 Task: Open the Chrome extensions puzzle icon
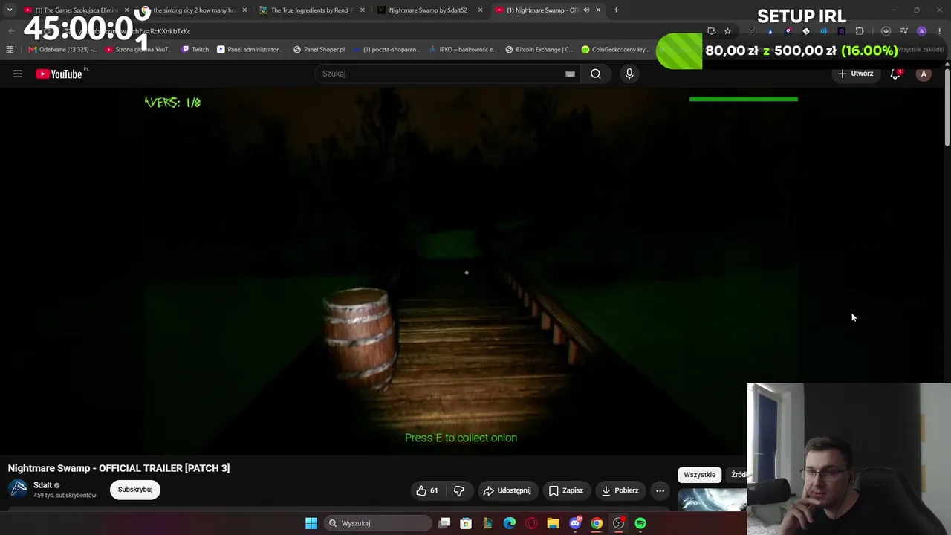click(x=860, y=31)
